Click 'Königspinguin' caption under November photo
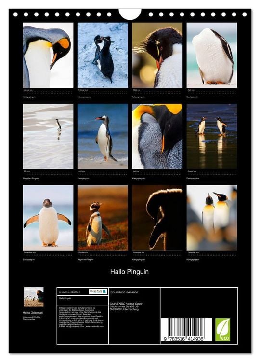Image resolution: width=260 pixels, height=362 pixels. pyautogui.click(x=139, y=260)
